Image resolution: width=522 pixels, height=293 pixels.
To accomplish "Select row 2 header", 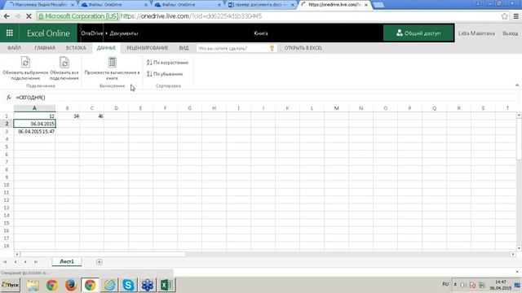I will [x=7, y=124].
